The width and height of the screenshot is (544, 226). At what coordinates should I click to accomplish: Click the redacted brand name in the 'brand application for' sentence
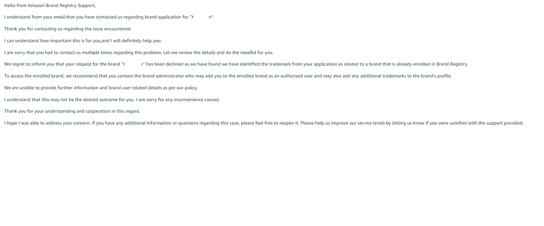click(202, 17)
